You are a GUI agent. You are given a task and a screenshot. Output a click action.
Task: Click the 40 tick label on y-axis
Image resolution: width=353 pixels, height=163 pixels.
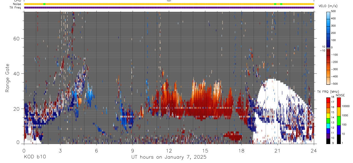[x=16, y=74]
